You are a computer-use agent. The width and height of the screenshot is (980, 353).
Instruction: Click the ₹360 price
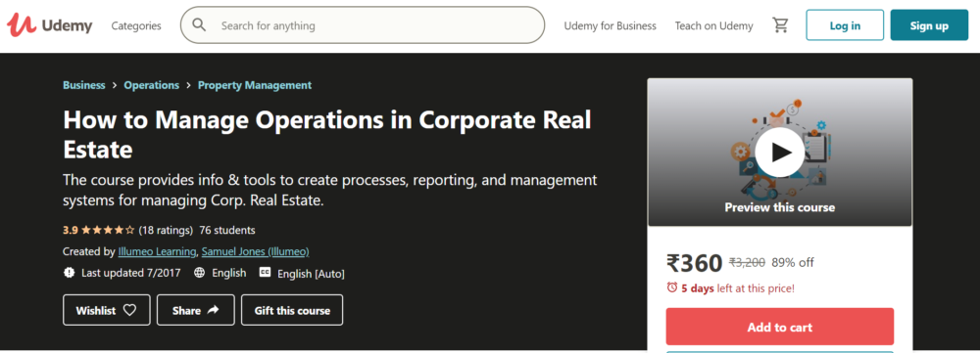click(x=695, y=264)
